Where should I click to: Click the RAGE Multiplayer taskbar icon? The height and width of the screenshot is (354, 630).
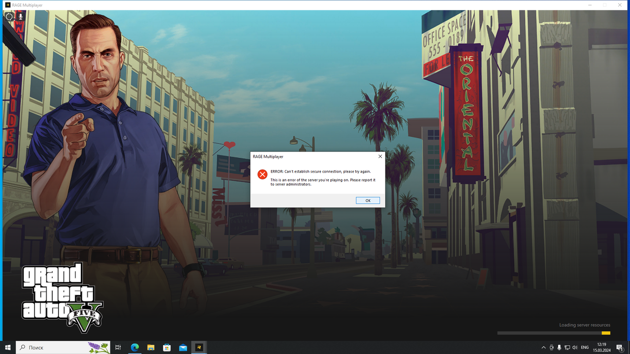199,348
